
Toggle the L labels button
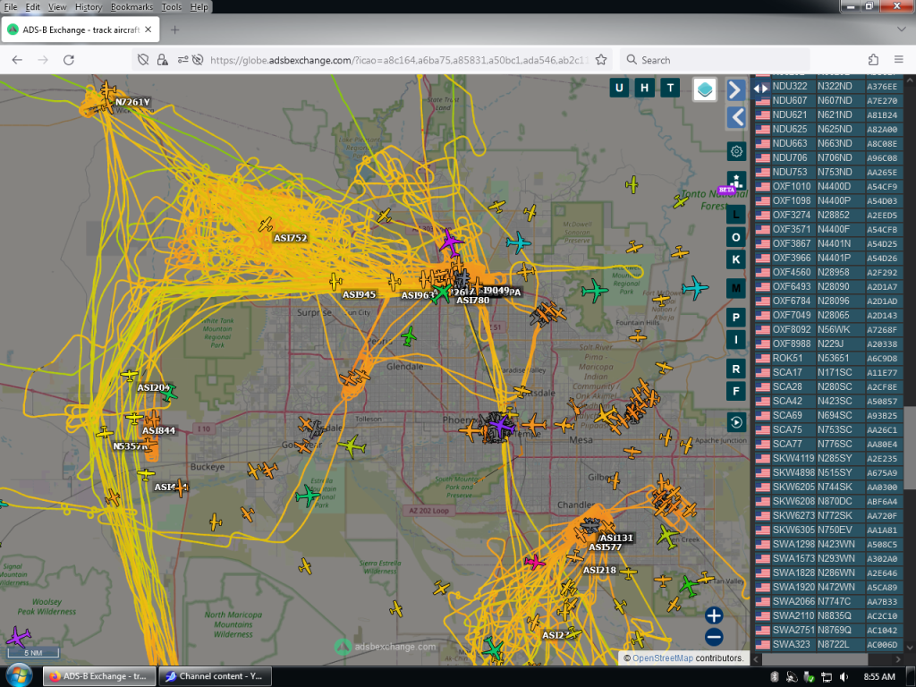pyautogui.click(x=736, y=215)
